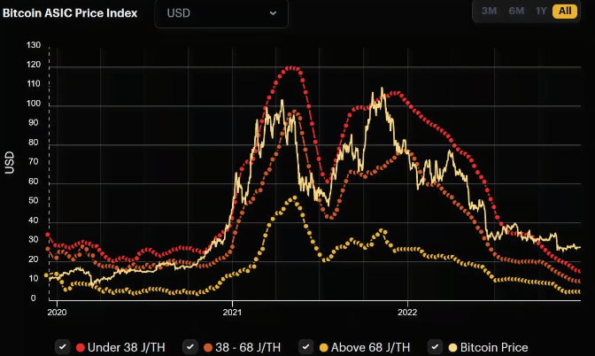Uncheck the Under 38 J/TH checkbox
Viewport: 595px width, 356px height.
pos(62,346)
